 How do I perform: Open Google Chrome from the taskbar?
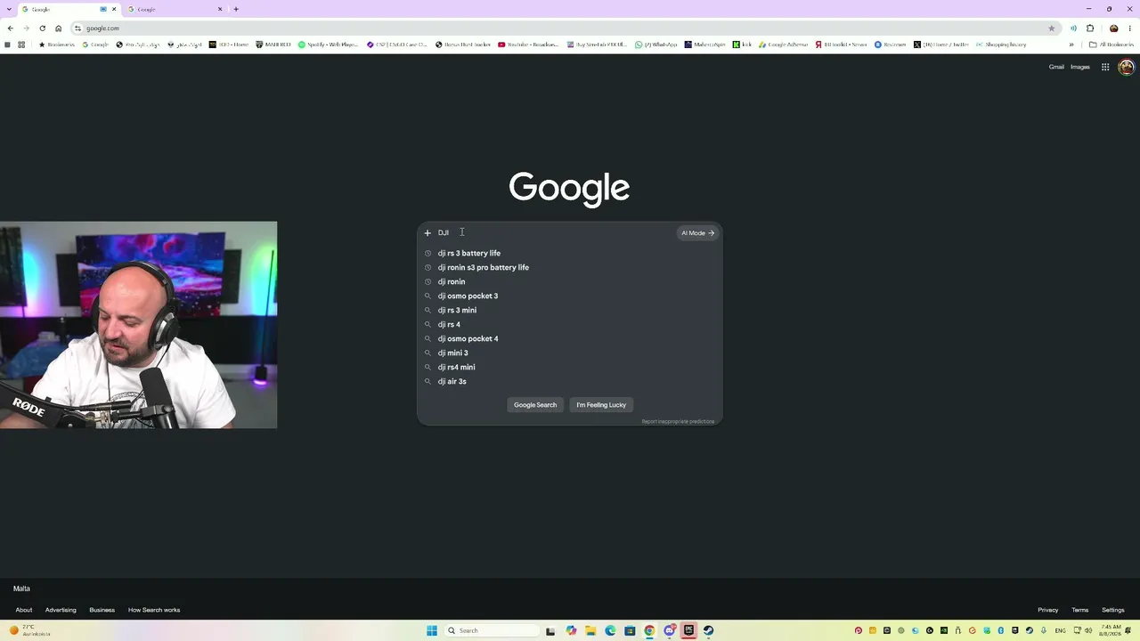[x=649, y=630]
